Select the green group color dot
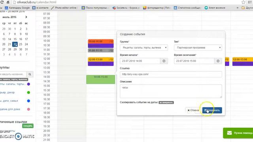 pos(28,92)
